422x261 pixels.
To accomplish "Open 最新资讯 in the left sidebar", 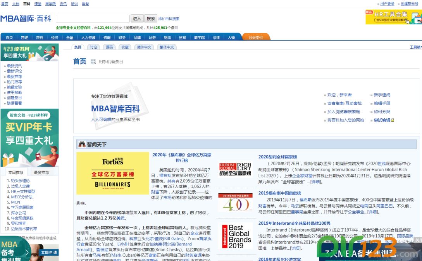I will pyautogui.click(x=14, y=66).
